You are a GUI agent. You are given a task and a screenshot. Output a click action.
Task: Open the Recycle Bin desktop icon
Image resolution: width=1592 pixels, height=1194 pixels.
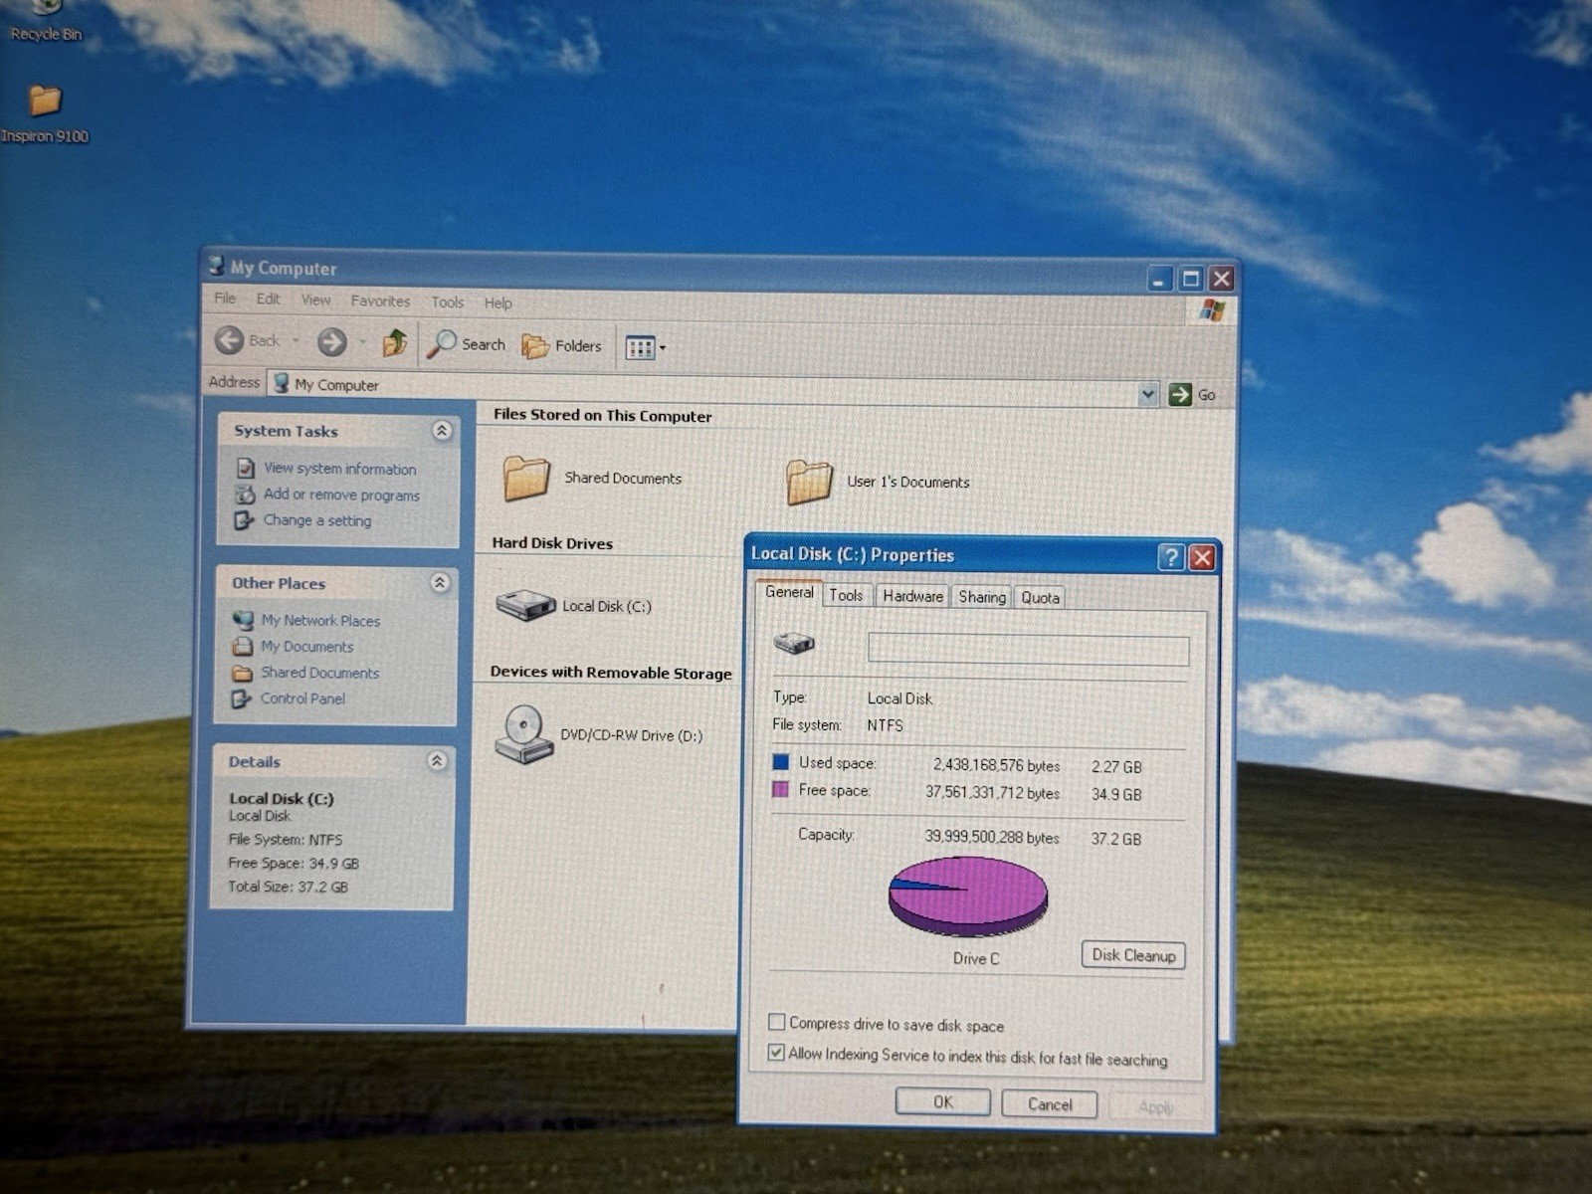pos(45,20)
